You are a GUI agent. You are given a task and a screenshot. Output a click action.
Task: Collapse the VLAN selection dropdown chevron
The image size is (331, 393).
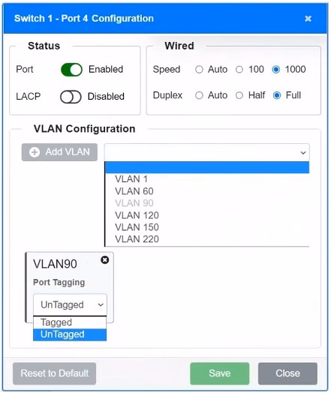303,153
